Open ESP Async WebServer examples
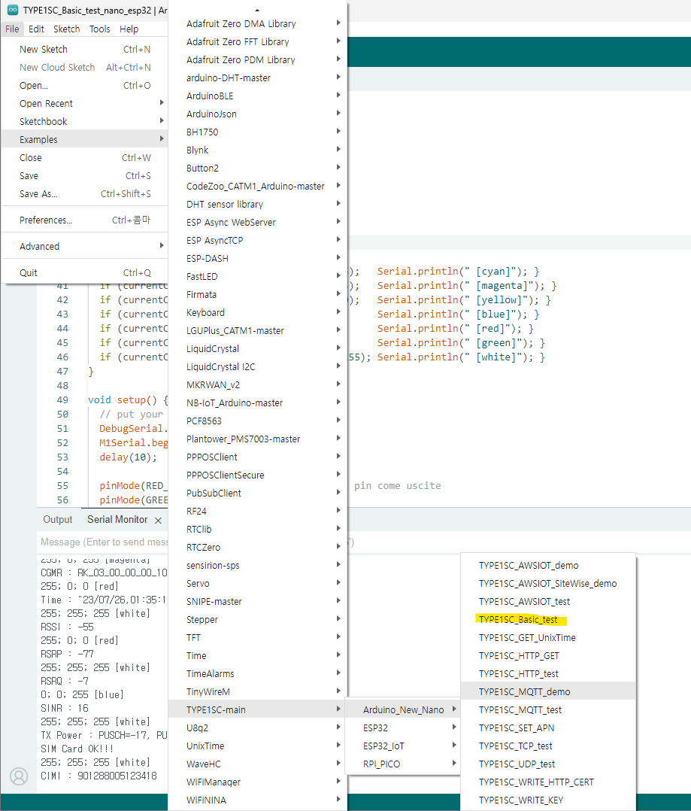 [x=257, y=223]
